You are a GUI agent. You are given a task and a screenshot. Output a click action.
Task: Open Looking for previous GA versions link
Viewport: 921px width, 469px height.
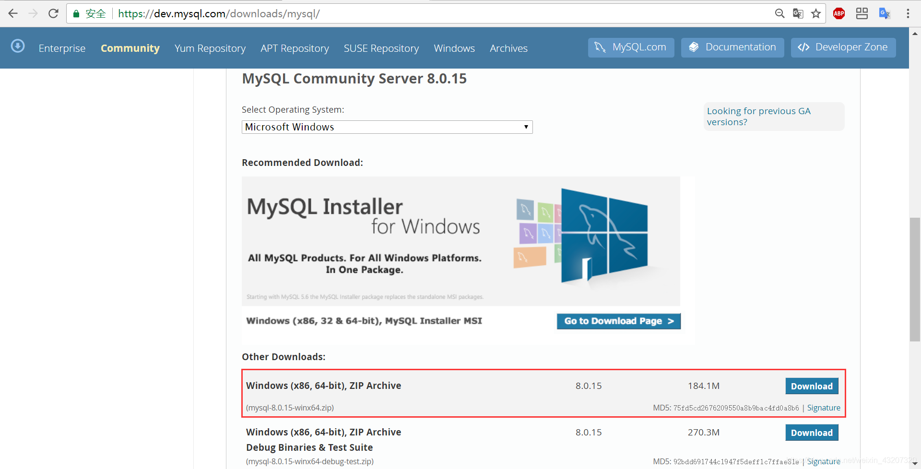(x=758, y=117)
